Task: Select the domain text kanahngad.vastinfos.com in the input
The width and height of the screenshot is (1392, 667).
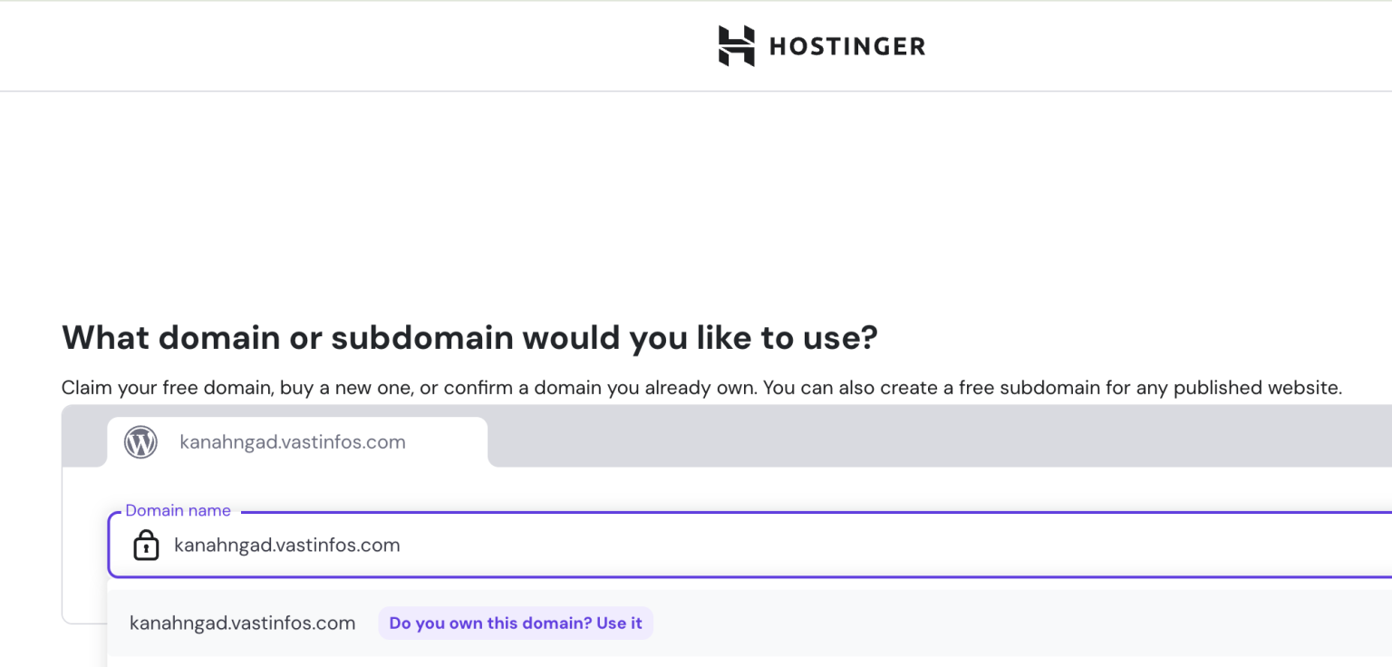Action: pos(287,545)
